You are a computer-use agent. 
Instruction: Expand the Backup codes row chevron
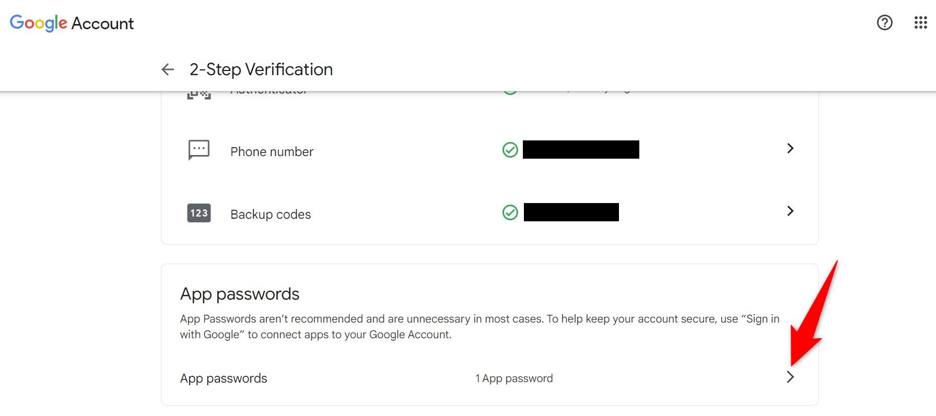790,211
